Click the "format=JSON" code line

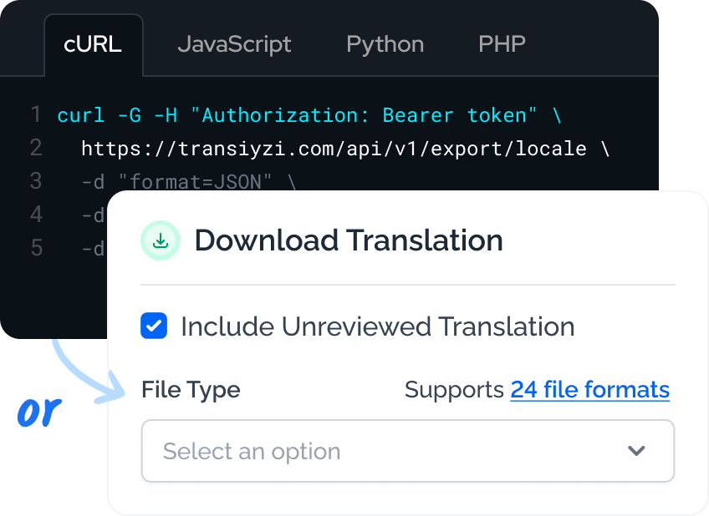coord(188,182)
